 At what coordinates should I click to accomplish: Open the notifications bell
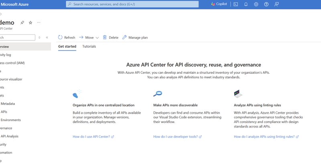click(246, 4)
